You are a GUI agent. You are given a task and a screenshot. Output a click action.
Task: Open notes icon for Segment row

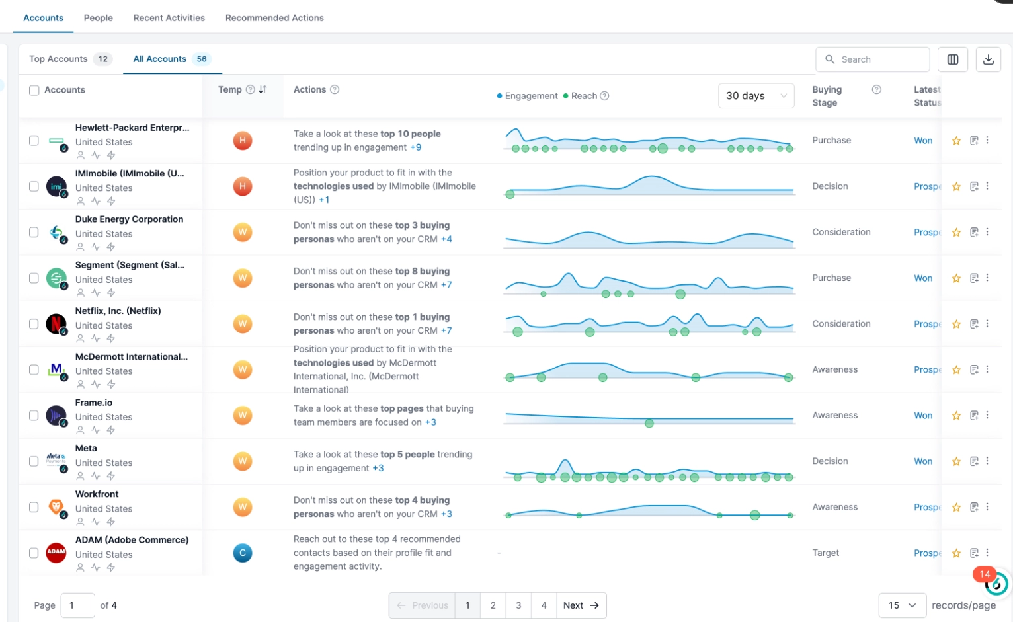coord(974,278)
